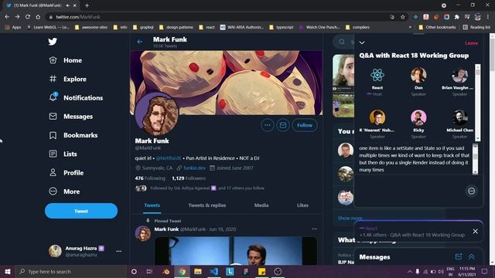Open the Chrome three-dot menu
Viewport: 495px width, 278px height.
click(488, 17)
